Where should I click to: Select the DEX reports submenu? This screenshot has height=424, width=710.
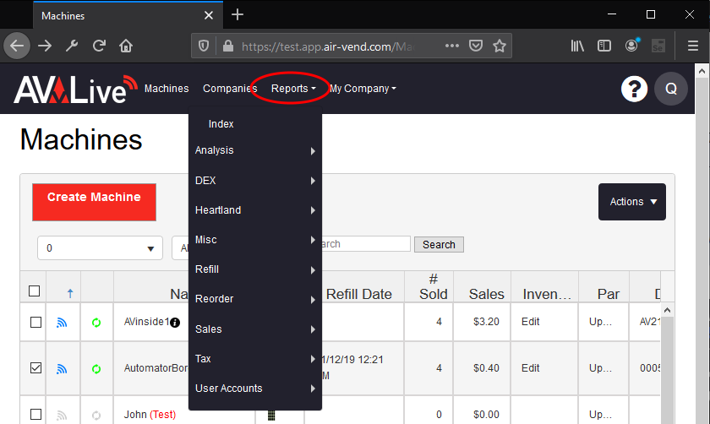254,181
